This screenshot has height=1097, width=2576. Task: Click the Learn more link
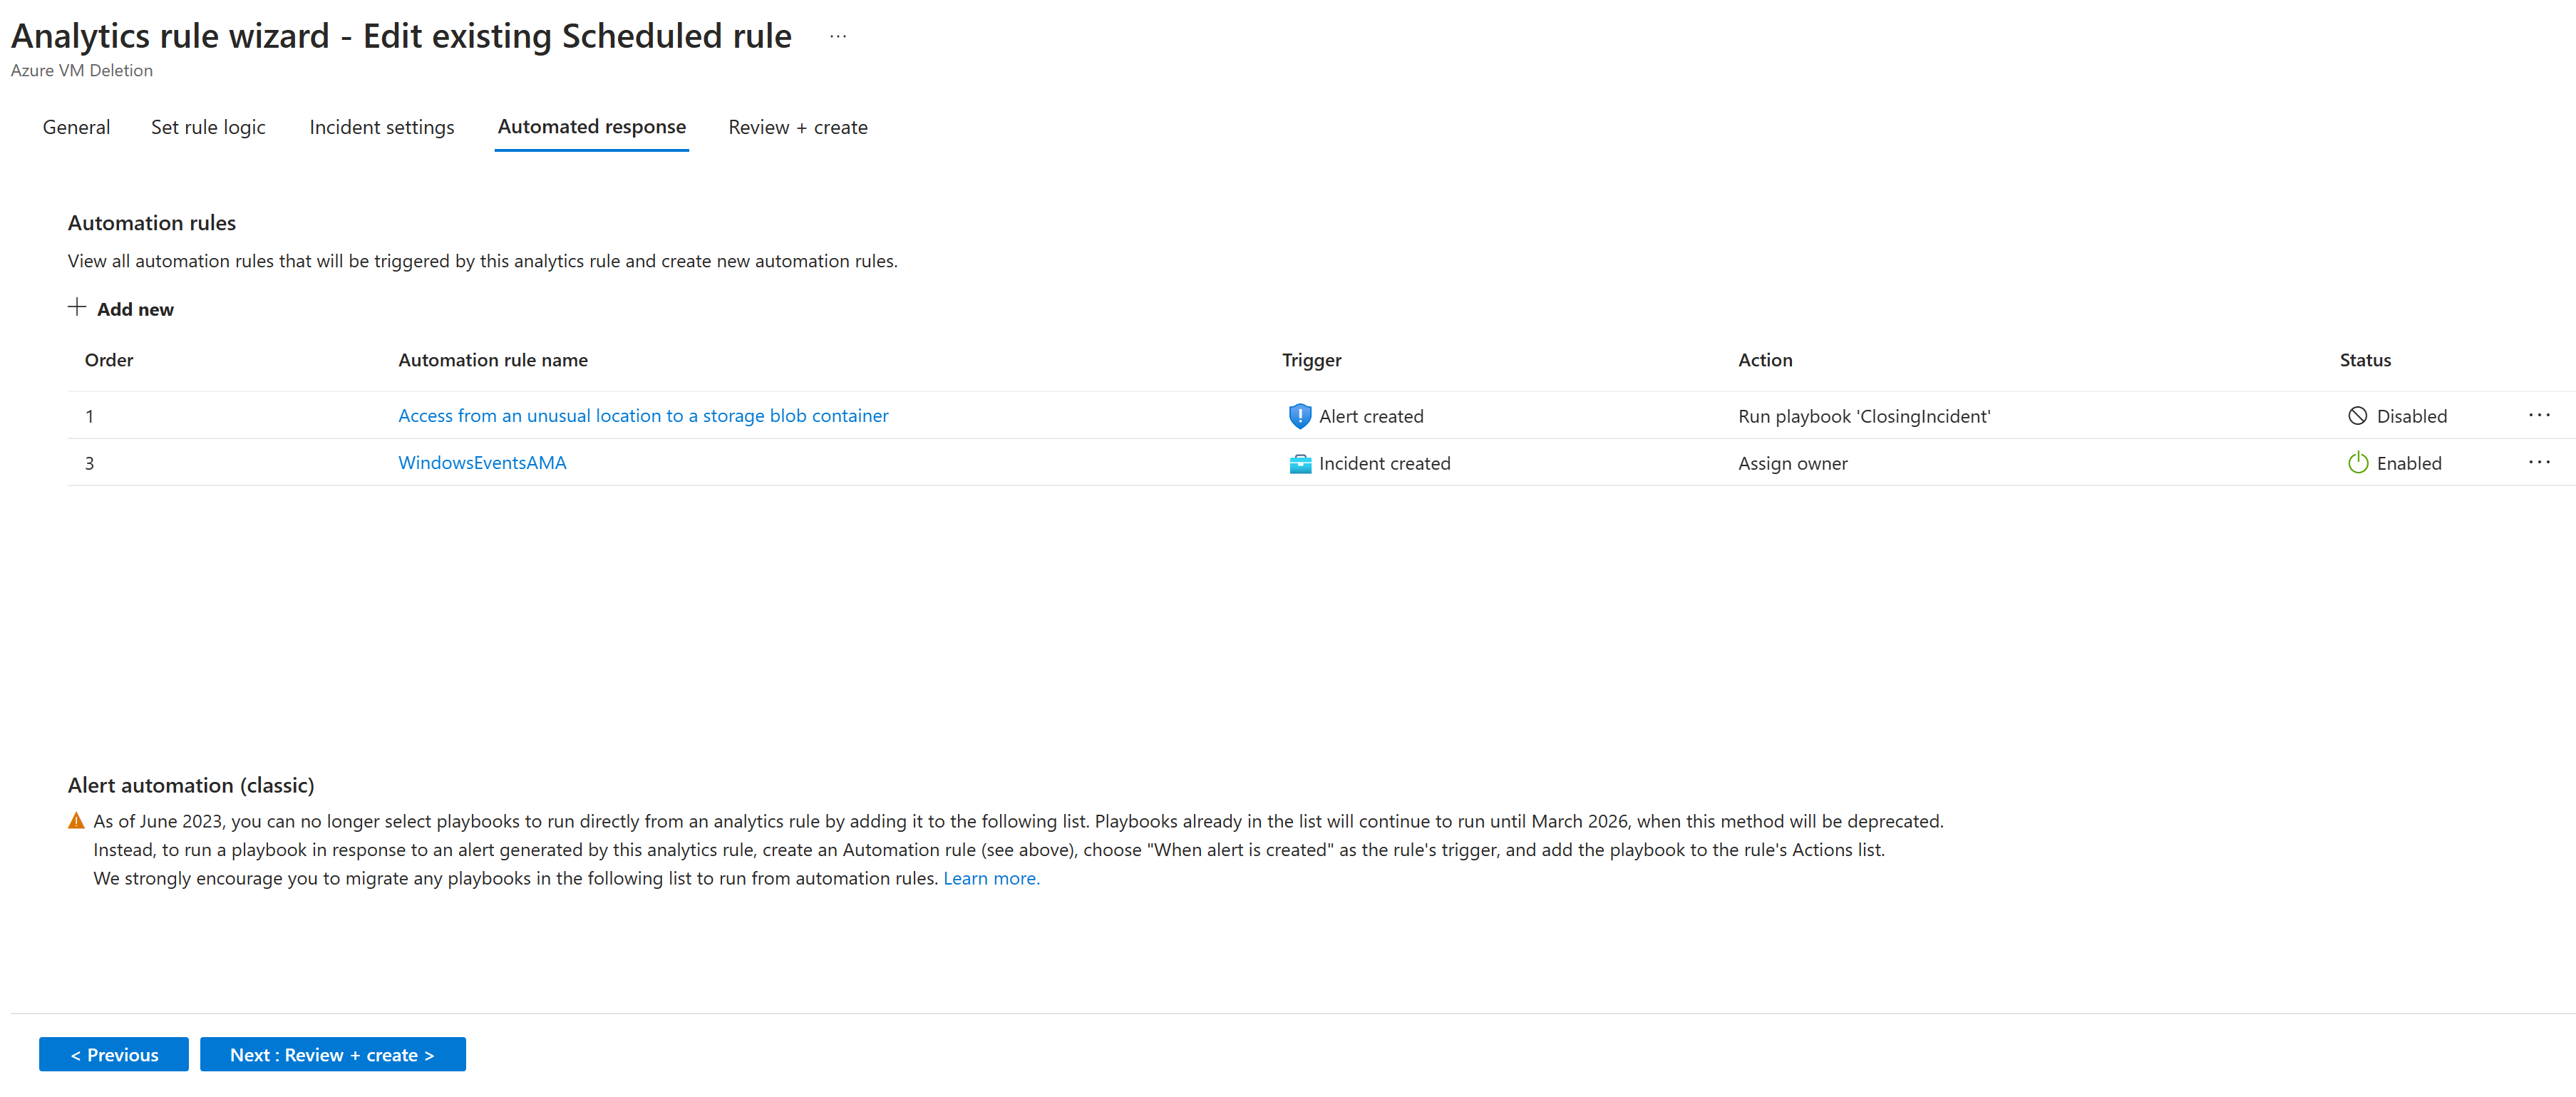[990, 878]
